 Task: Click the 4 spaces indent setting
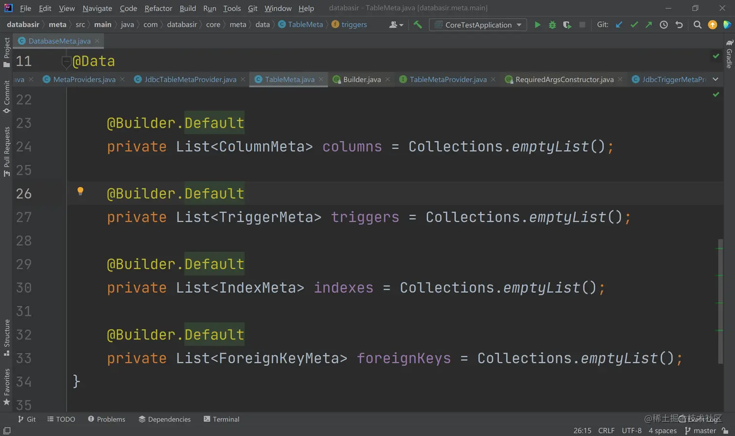point(663,431)
